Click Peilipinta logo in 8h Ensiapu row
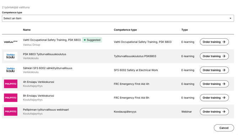Viewport: 238px width, 135px height. coord(11,97)
